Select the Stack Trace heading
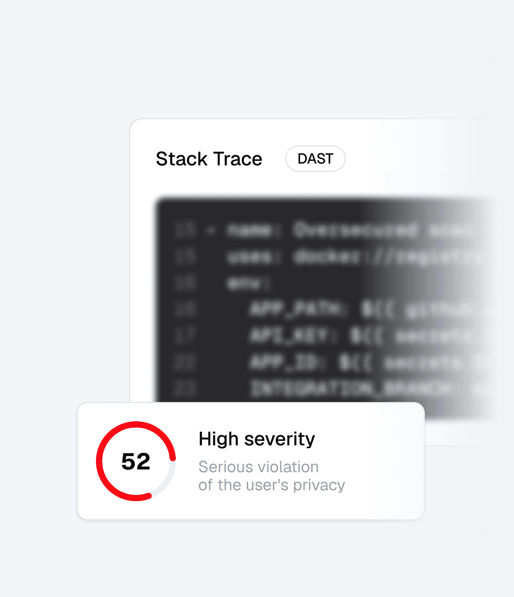This screenshot has width=514, height=597. pos(209,159)
